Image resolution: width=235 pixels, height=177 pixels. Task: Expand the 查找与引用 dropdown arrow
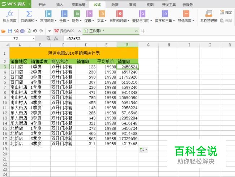(x=151, y=21)
